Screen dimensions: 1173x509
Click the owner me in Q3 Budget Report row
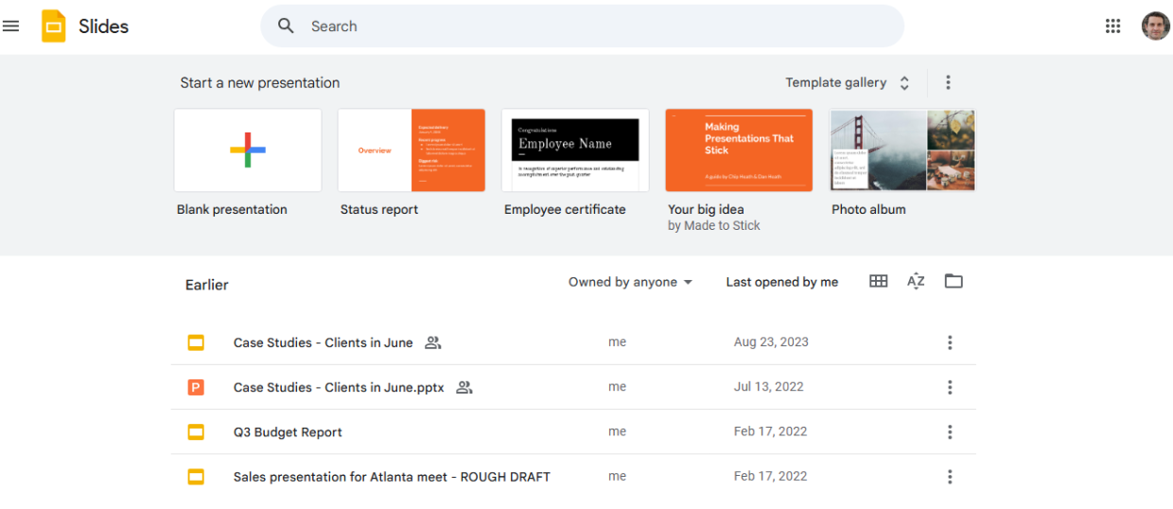point(618,432)
